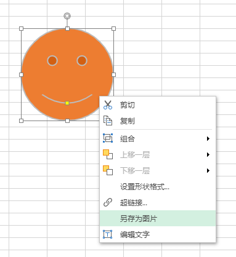The height and width of the screenshot is (257, 236).
Task: Click the top-middle selection handle
Action: 67,28
